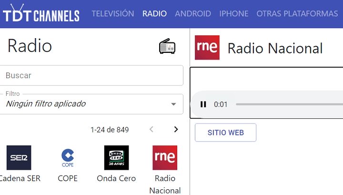
Task: Click the SITIO WEB button
Action: (x=225, y=133)
